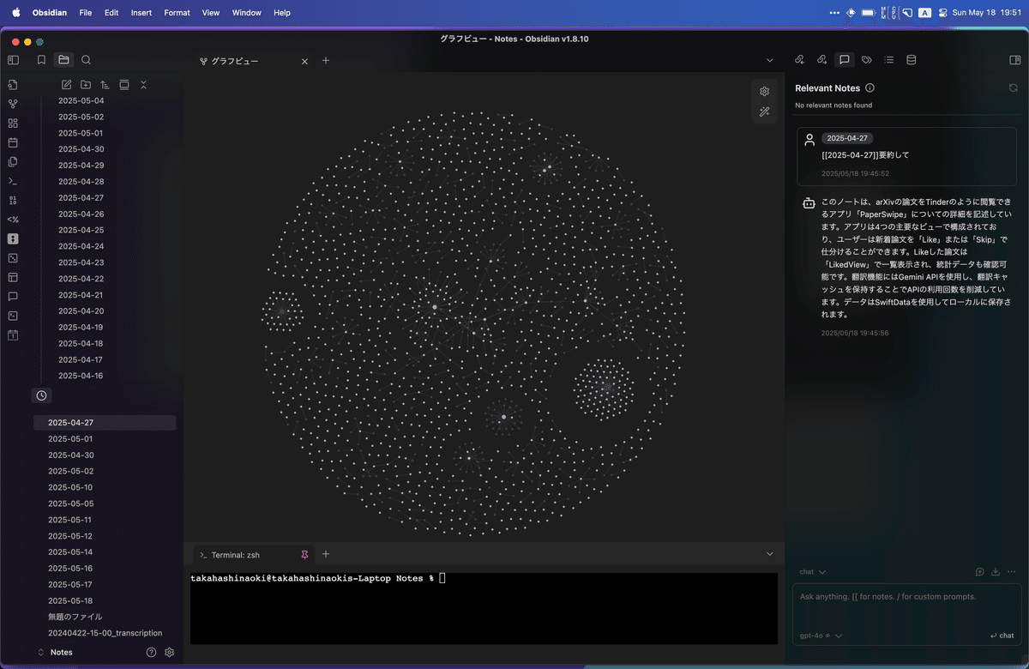
Task: Select the outgoing links icon
Action: (821, 59)
